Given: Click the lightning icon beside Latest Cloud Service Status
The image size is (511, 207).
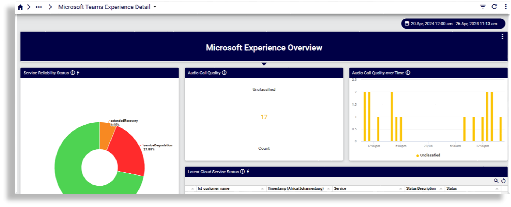Looking at the screenshot, I should point(248,172).
